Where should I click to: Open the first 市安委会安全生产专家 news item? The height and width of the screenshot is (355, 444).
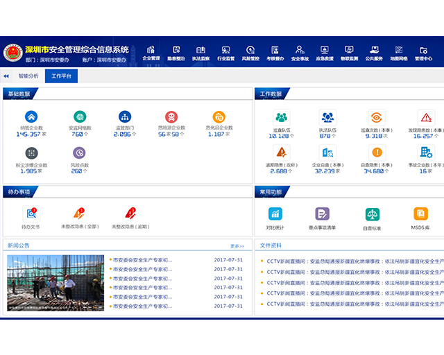pyautogui.click(x=142, y=260)
